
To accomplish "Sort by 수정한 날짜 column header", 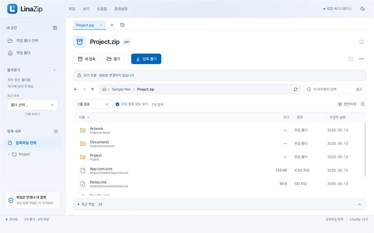I will (337, 117).
